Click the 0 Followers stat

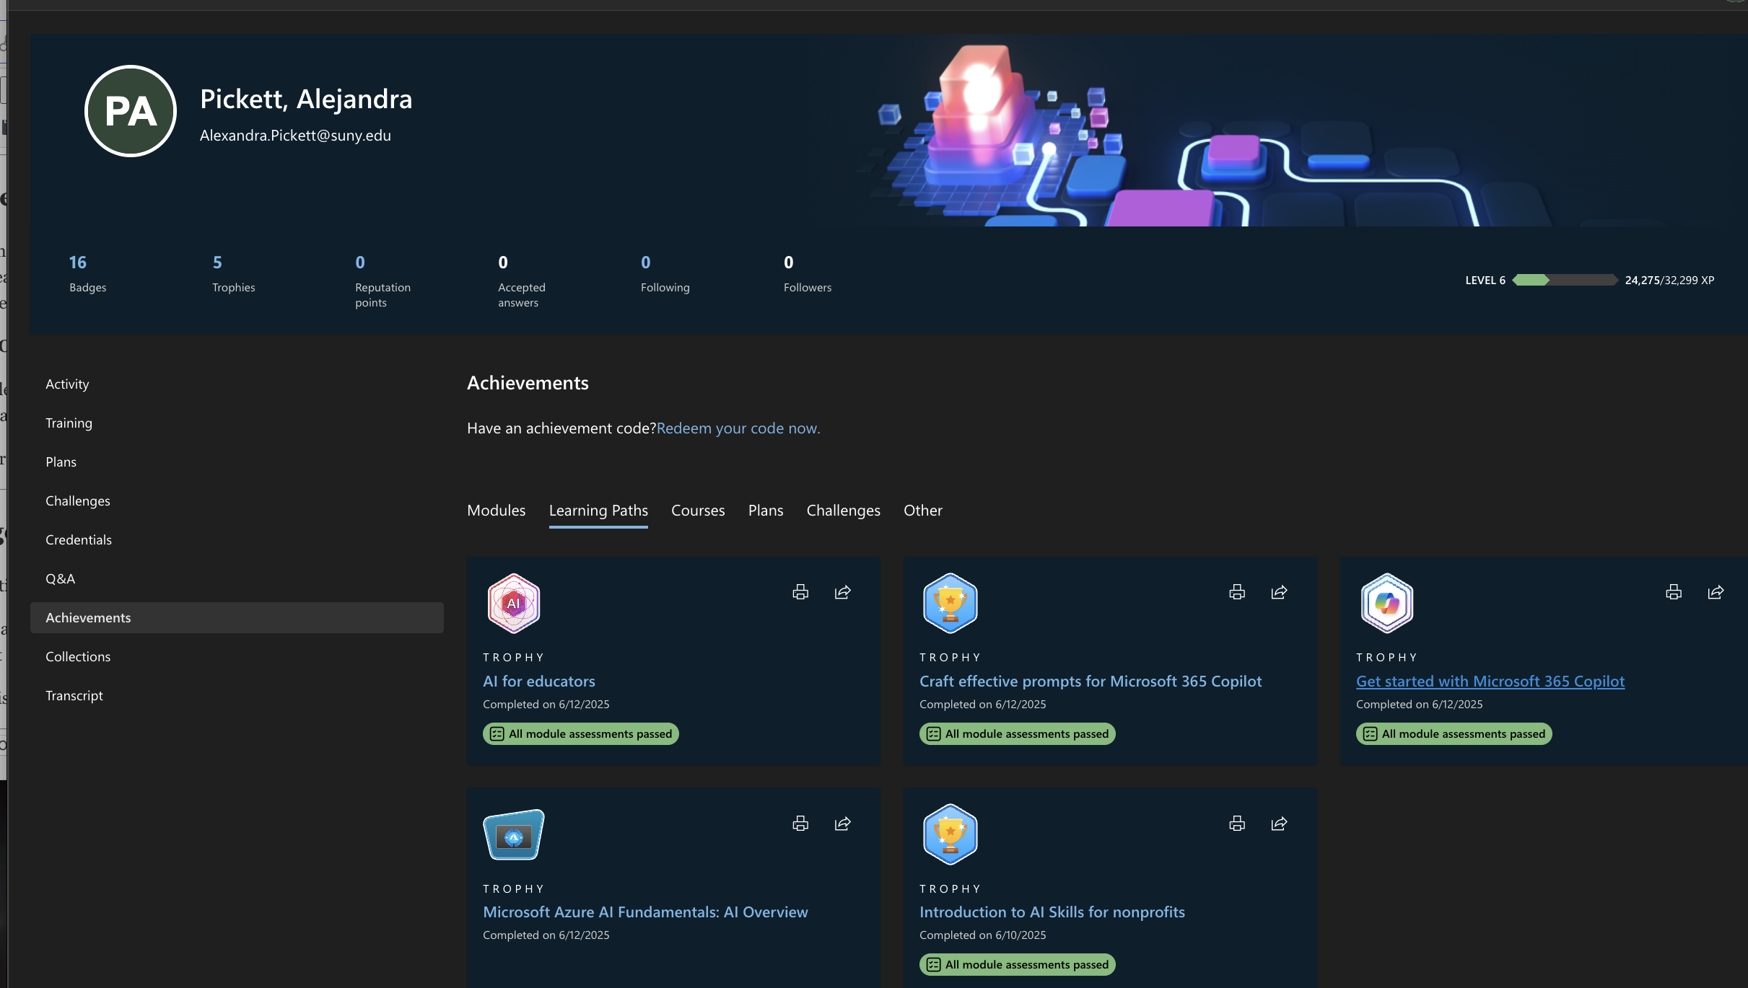point(808,273)
